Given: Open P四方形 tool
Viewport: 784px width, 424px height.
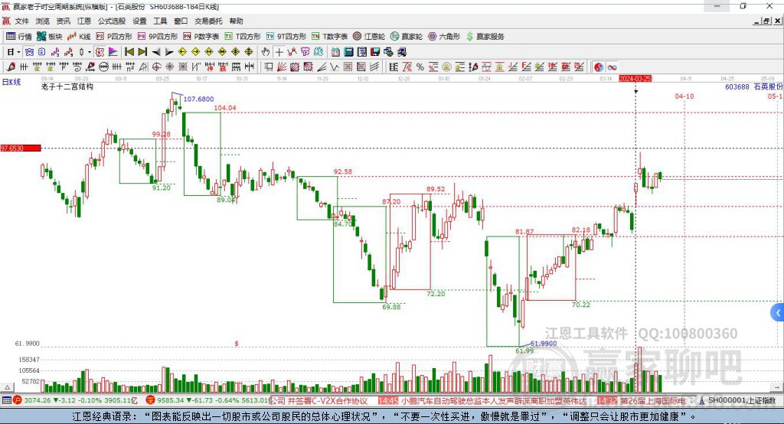Looking at the screenshot, I should [x=114, y=37].
